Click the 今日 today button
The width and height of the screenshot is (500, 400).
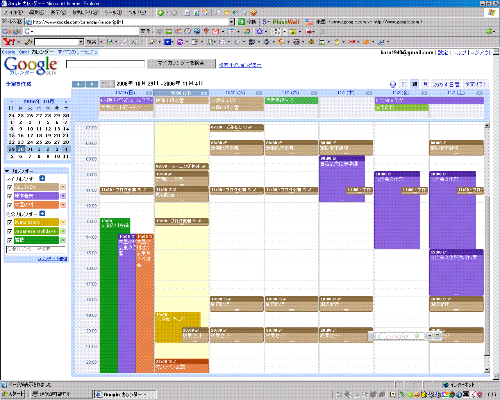coord(106,84)
